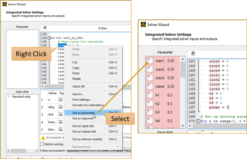Click left scroll arrow in Input slots panel
Viewport: 247px width, 159px height.
click(8, 151)
